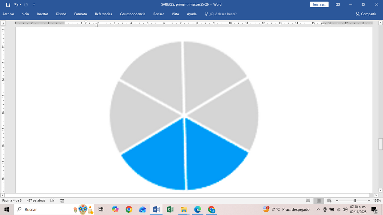Viewport: 383px width, 215px height.
Task: Click the zoom out minus button
Action: 337,200
